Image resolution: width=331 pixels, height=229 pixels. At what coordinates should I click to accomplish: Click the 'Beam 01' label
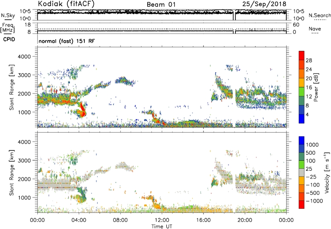(161, 5)
